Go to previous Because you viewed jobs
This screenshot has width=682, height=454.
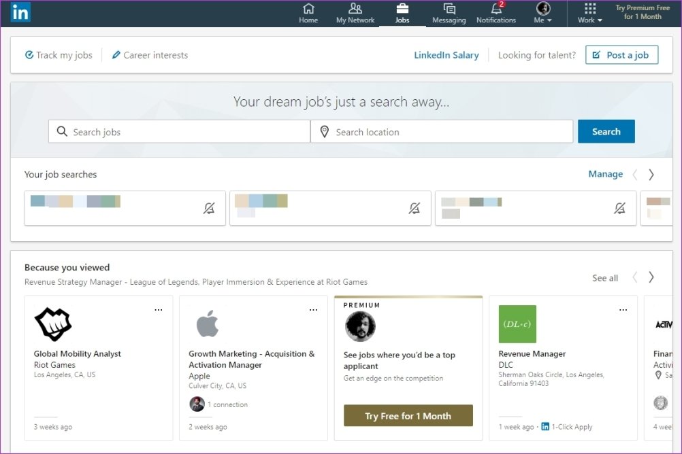pos(635,277)
